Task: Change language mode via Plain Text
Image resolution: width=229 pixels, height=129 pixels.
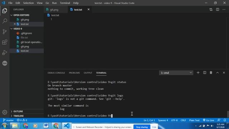Action: click(194, 120)
